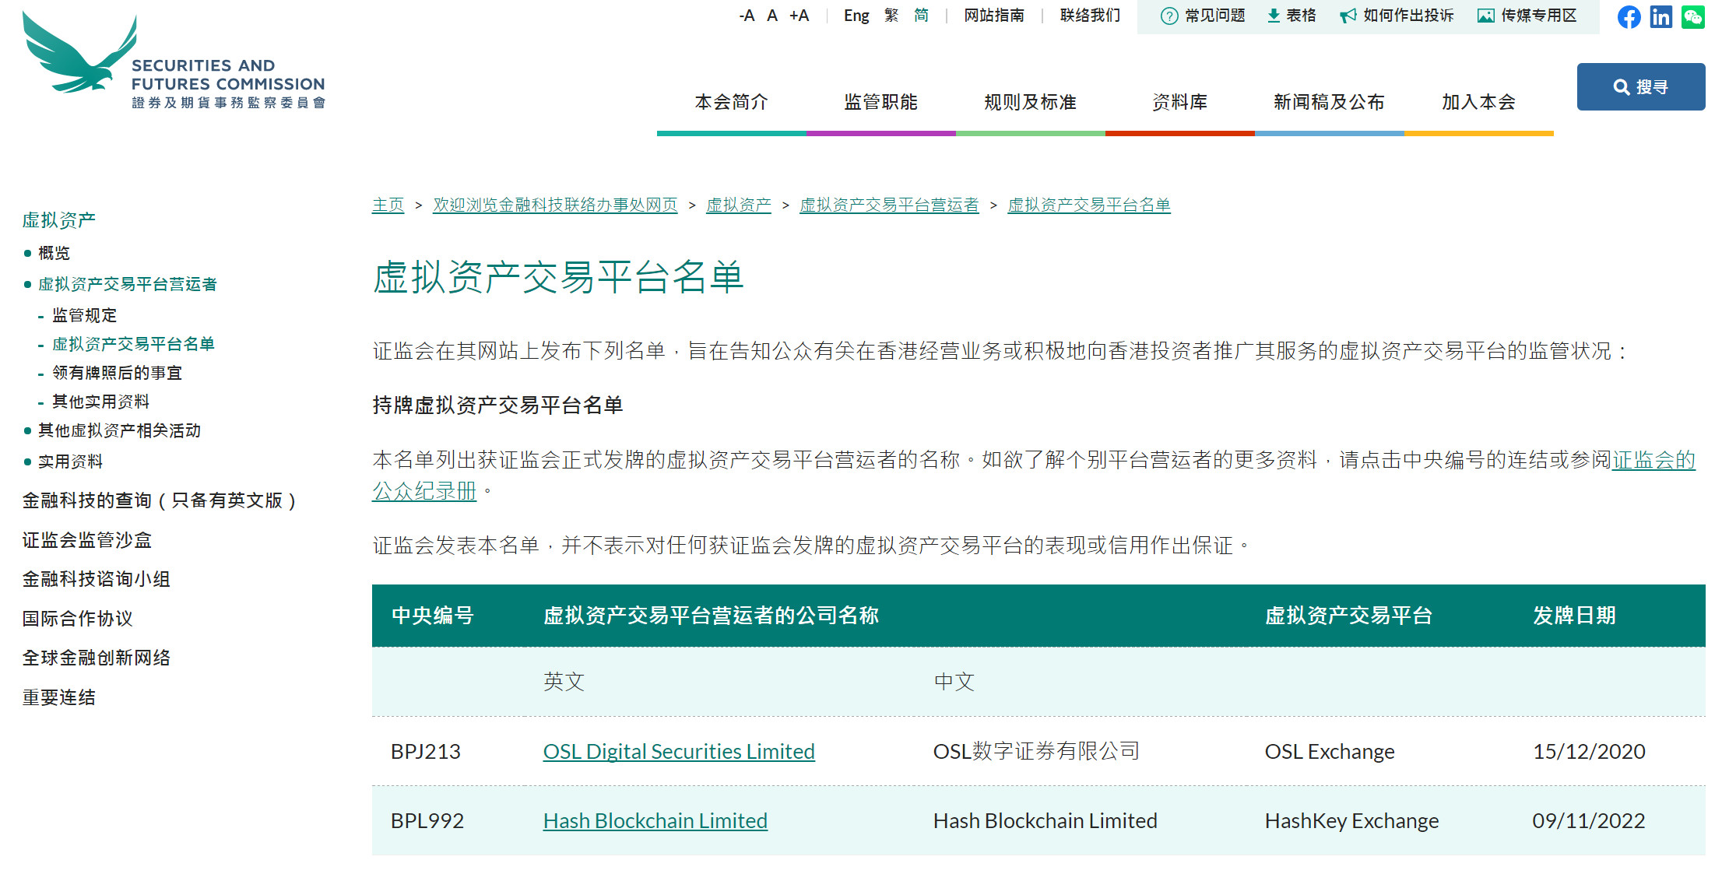
Task: Open the 资料库 navigation menu
Action: 1179,101
